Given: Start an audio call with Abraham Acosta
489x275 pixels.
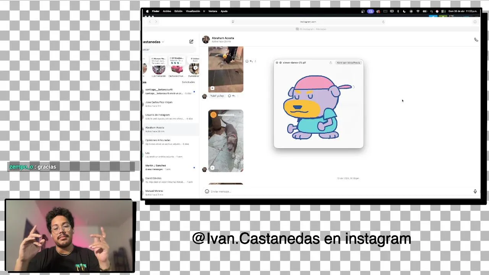Looking at the screenshot, I should click(x=476, y=40).
